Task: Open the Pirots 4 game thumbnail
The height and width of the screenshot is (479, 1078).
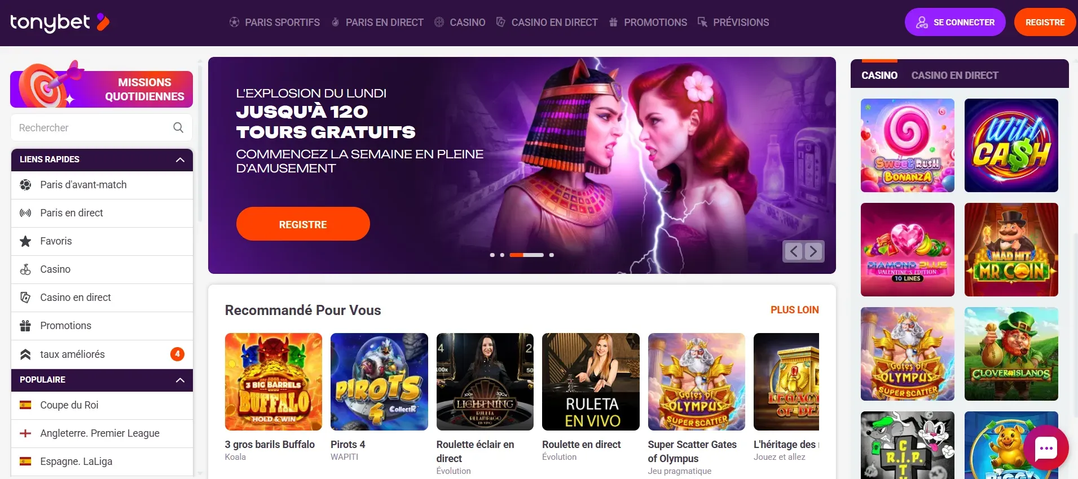Action: [379, 382]
